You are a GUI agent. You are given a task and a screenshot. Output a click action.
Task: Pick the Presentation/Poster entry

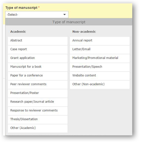[38, 94]
